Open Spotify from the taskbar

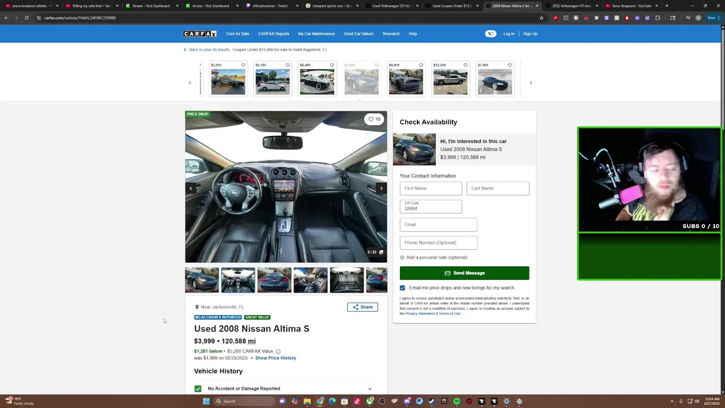457,401
